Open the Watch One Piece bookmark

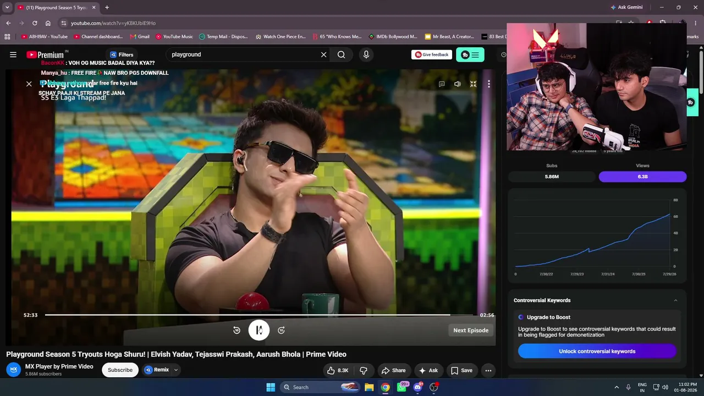pos(280,37)
